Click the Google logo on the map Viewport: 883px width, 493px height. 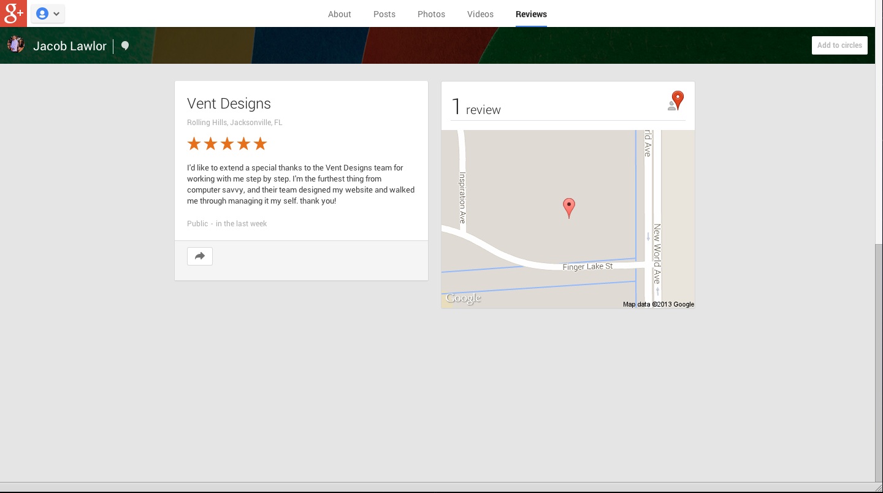[x=463, y=299]
